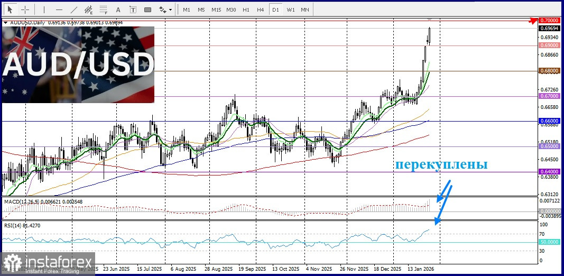Screen dimensions: 564x276
Task: Collapse the AUDUSD,Daily chart header triangle
Action: tap(6, 22)
